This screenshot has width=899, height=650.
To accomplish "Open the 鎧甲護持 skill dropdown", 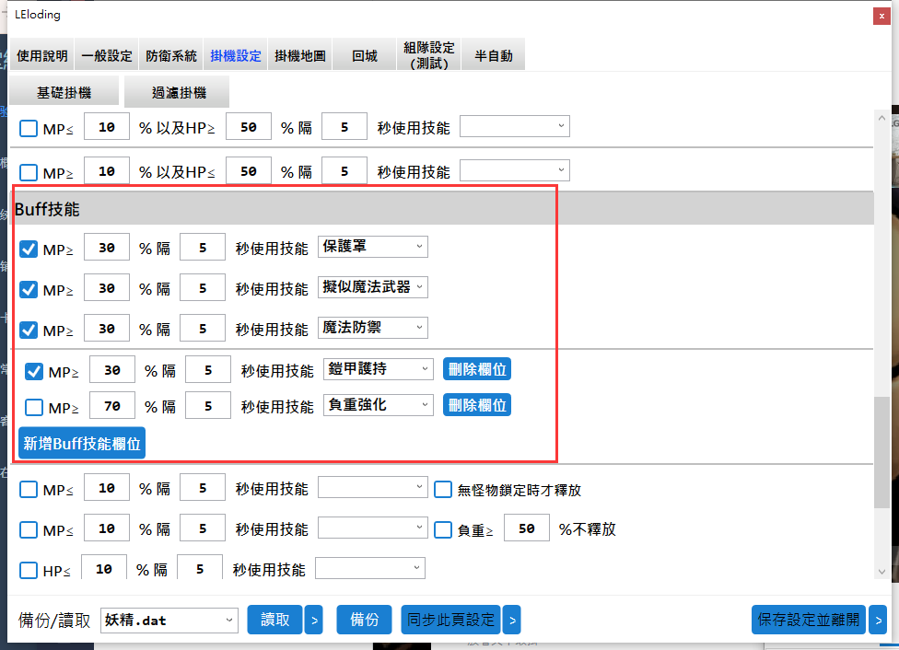I will click(379, 369).
